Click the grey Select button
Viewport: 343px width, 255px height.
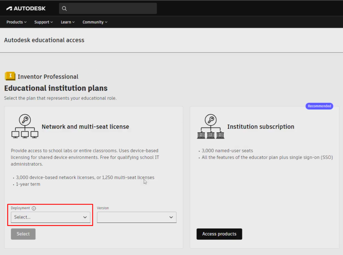[x=23, y=234]
